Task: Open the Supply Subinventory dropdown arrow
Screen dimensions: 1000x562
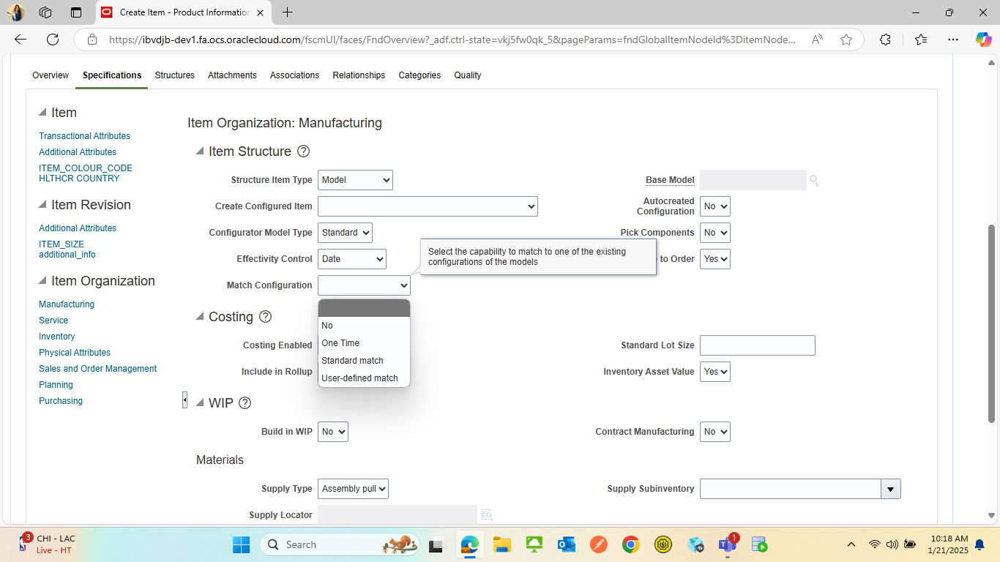Action: pyautogui.click(x=890, y=489)
